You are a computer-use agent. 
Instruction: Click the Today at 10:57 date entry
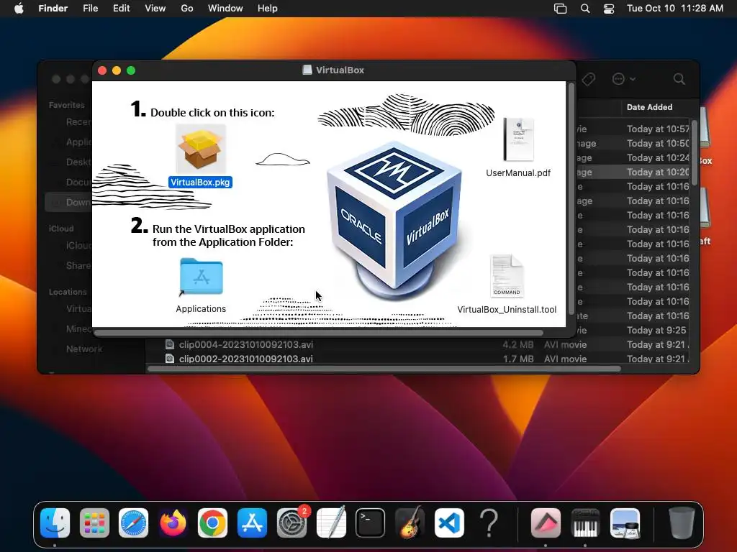(x=658, y=129)
